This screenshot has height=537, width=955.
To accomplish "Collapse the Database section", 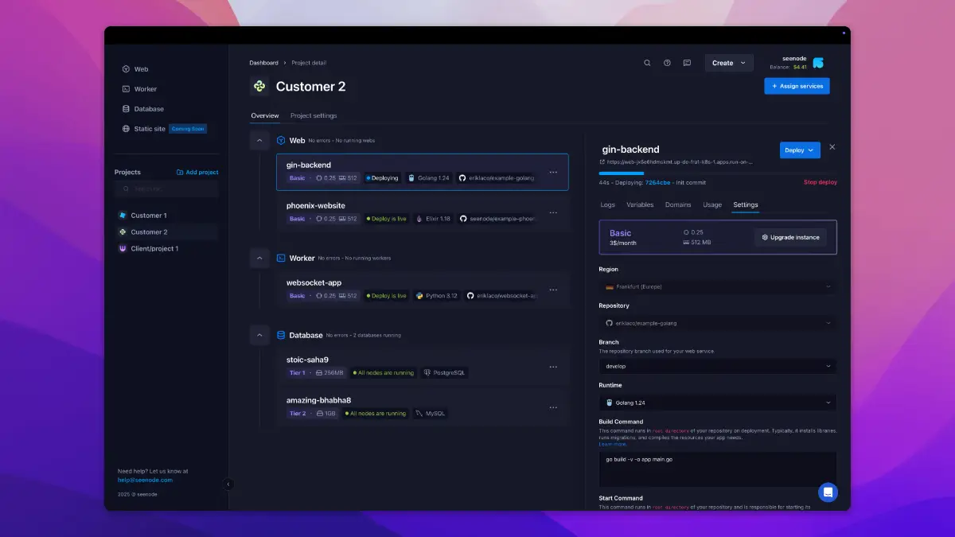I will click(x=259, y=336).
